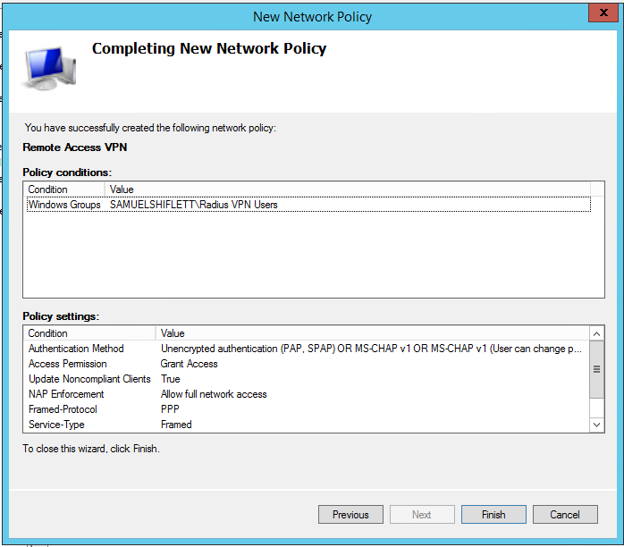Viewport: 624px width, 547px height.
Task: Click the Policy settings scroll down arrow
Action: pyautogui.click(x=596, y=425)
